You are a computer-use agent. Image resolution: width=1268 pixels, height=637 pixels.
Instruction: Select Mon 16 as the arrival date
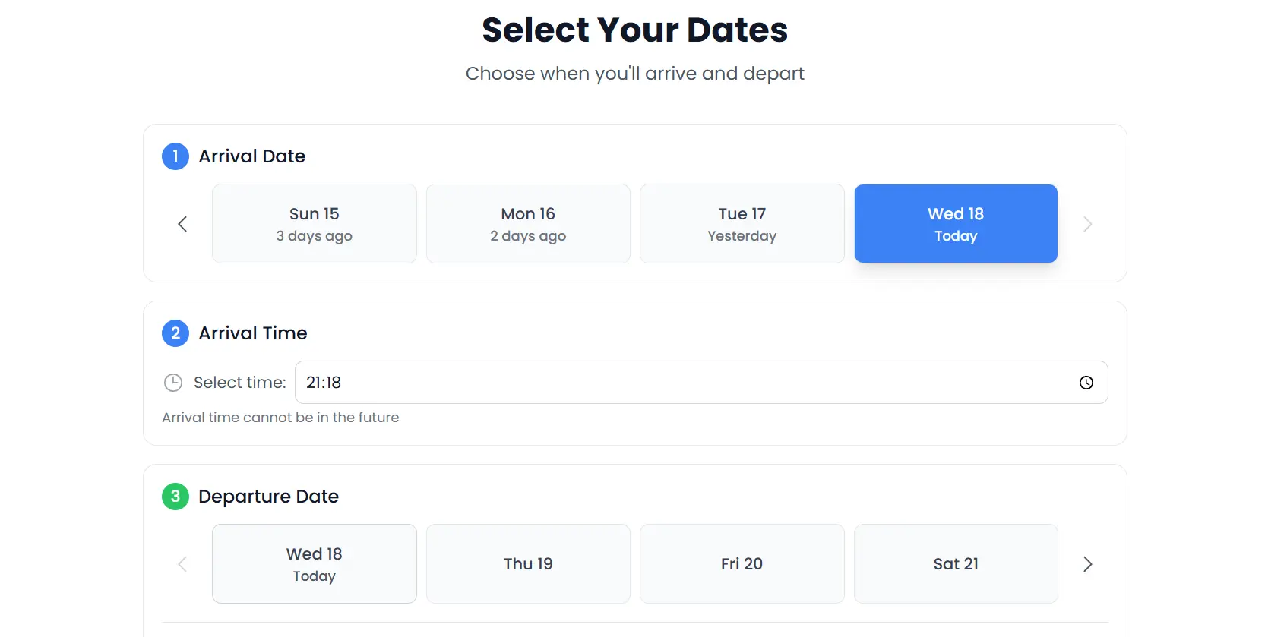(527, 223)
